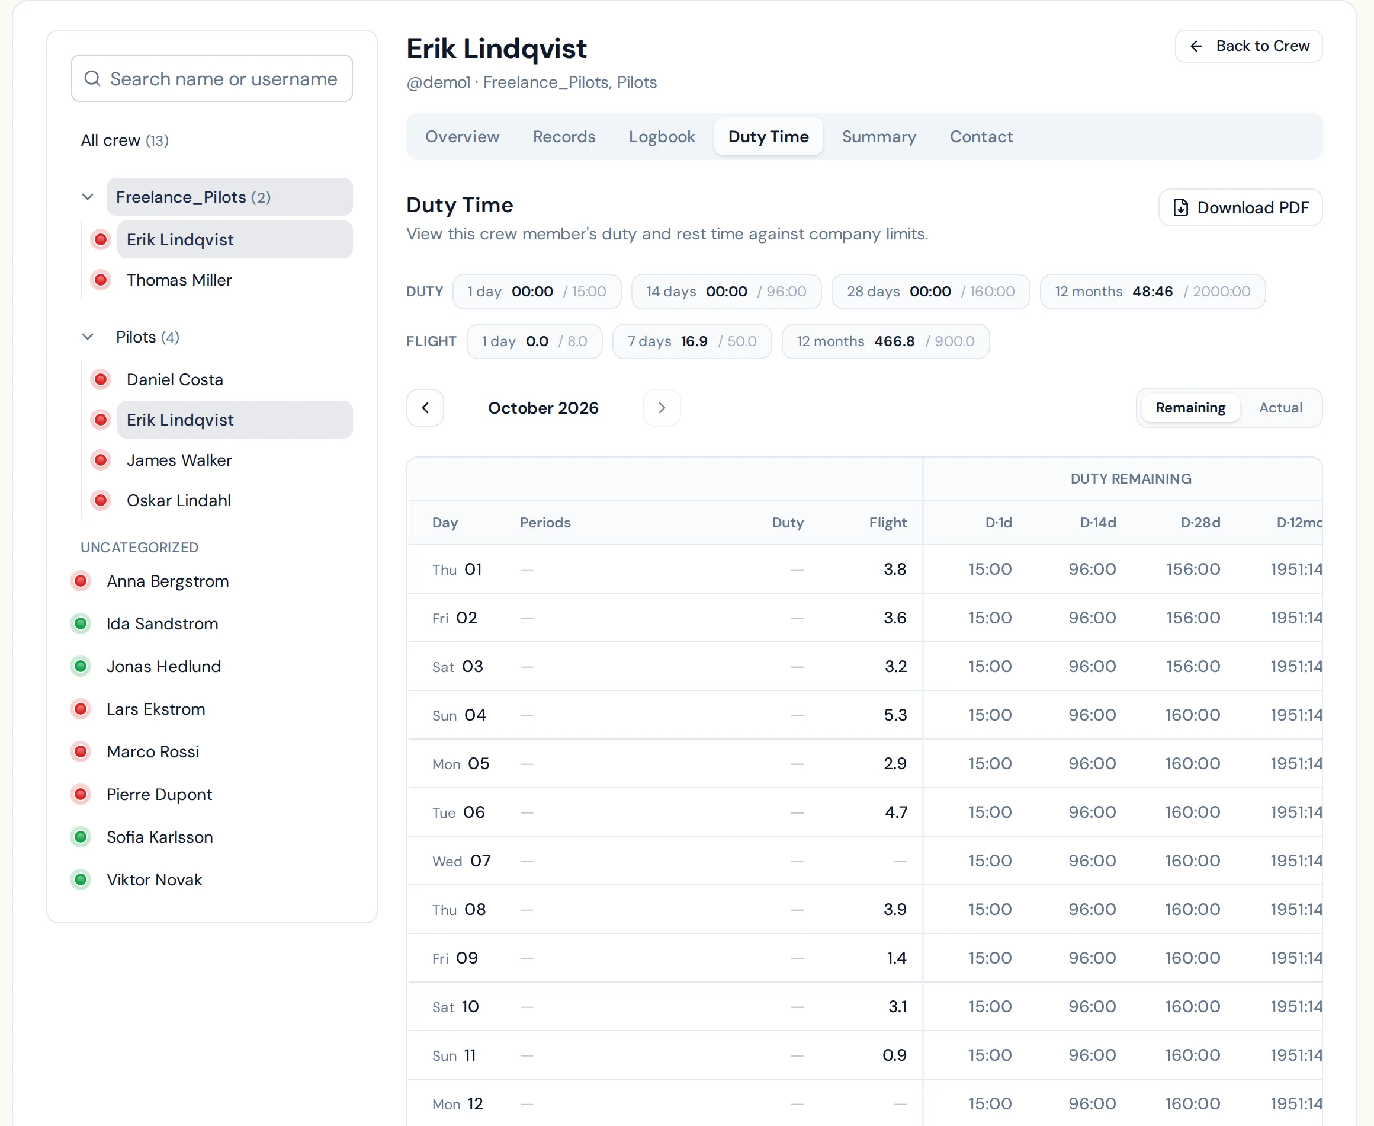
Task: Open the Contact tab
Action: click(981, 136)
